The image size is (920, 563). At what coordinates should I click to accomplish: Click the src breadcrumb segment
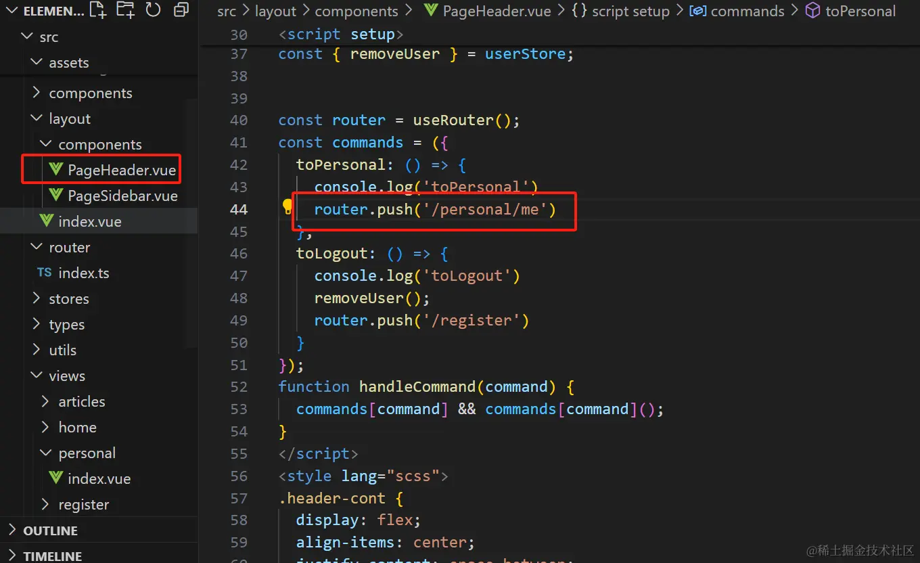pos(227,12)
